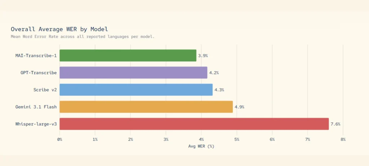Click the 4.2% data label
This screenshot has width=369, height=166.
pos(214,73)
